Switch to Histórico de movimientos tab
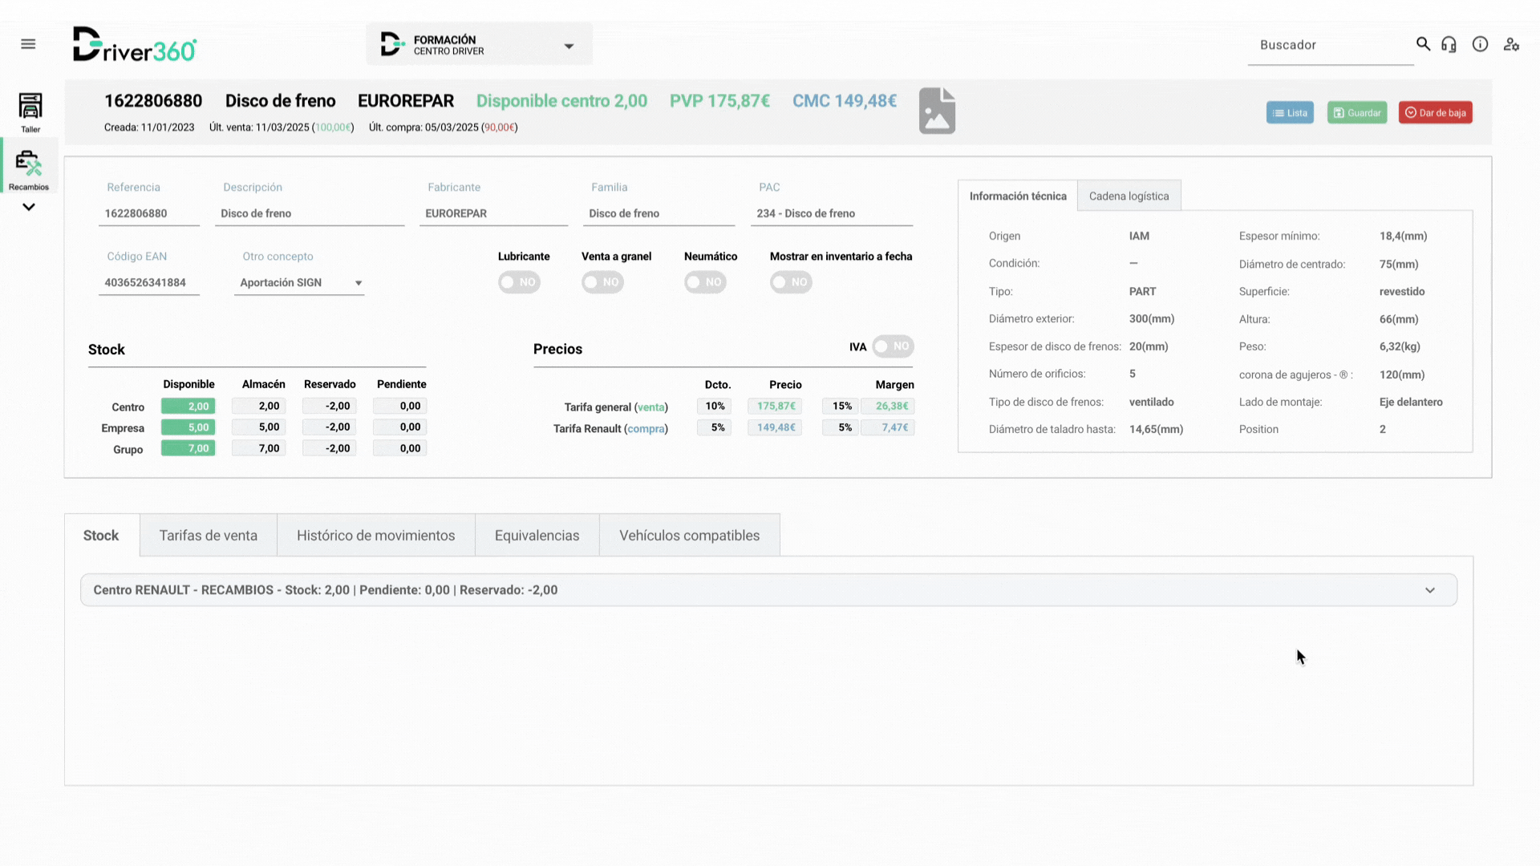 (x=375, y=536)
